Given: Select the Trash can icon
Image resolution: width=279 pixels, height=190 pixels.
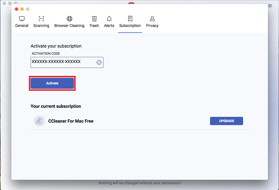Looking at the screenshot, I should click(x=94, y=18).
